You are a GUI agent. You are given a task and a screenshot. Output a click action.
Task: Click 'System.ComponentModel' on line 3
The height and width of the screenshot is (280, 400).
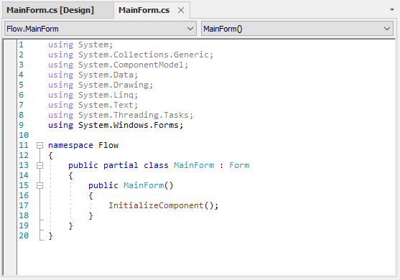pos(131,65)
